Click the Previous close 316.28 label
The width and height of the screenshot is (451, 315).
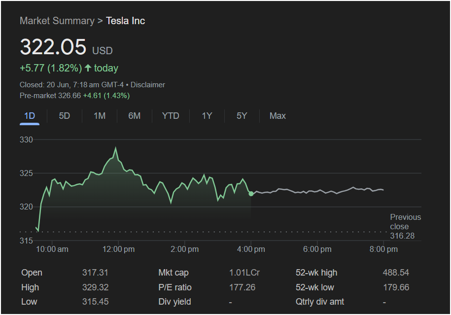pyautogui.click(x=405, y=226)
